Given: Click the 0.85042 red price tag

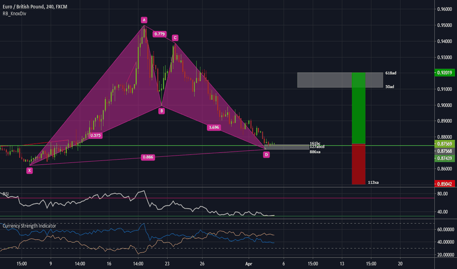Looking at the screenshot, I should tap(444, 184).
